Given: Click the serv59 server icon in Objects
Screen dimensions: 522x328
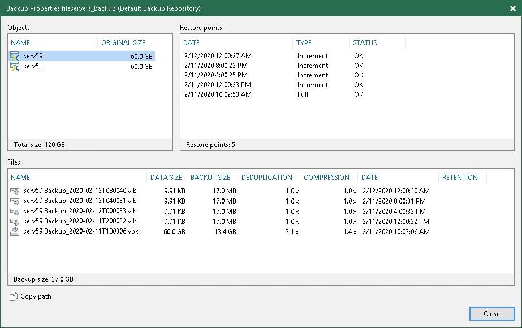Looking at the screenshot, I should pyautogui.click(x=15, y=57).
